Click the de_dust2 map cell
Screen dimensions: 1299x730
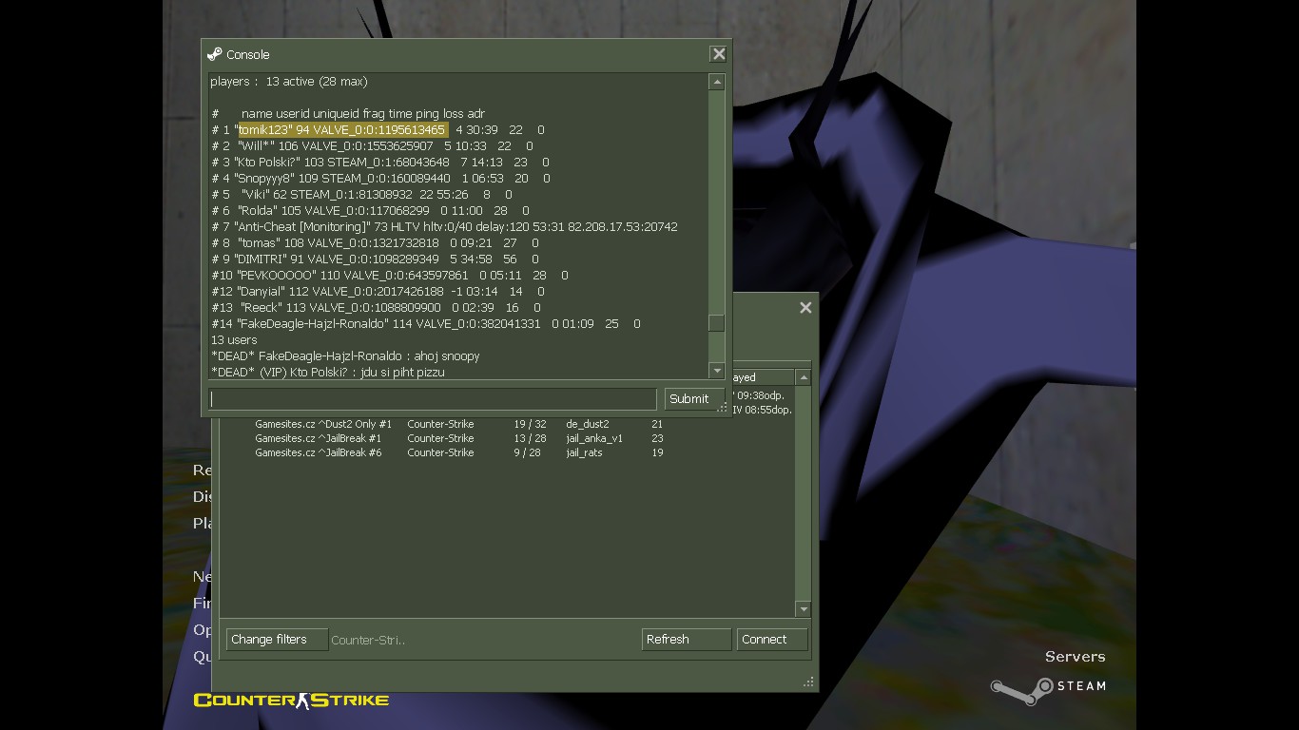(x=588, y=424)
